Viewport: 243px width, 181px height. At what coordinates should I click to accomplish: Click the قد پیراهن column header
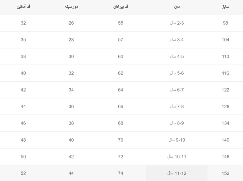pyautogui.click(x=120, y=7)
